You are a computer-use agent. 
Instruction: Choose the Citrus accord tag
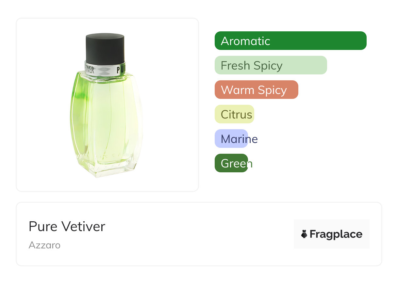pyautogui.click(x=234, y=114)
